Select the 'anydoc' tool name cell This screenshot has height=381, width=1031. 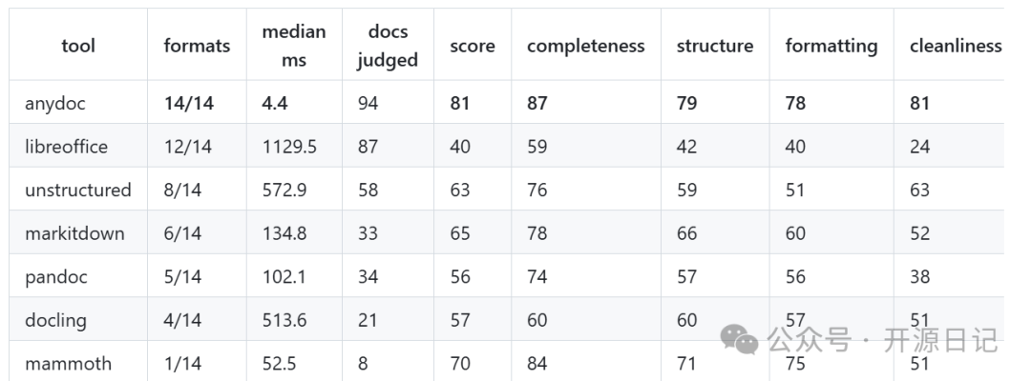pyautogui.click(x=55, y=104)
